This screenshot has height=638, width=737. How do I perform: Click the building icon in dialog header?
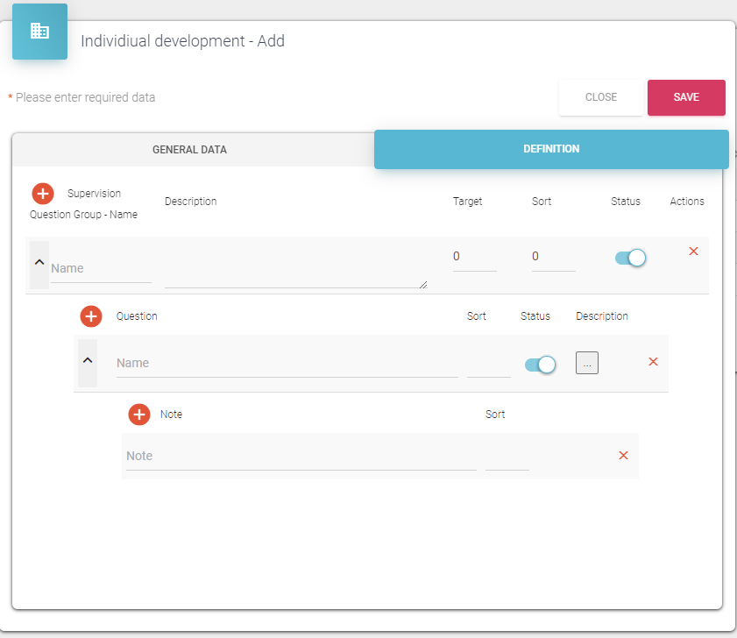[39, 32]
